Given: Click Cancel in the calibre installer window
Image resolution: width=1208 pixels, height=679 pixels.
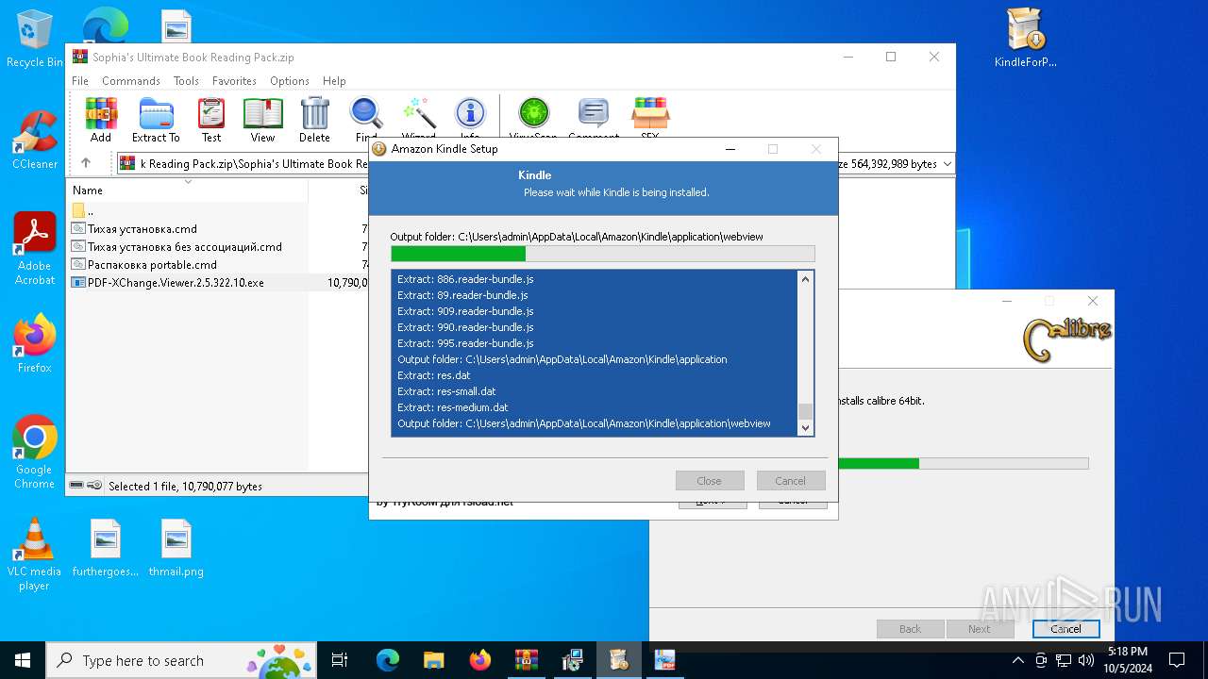Looking at the screenshot, I should click(1066, 629).
